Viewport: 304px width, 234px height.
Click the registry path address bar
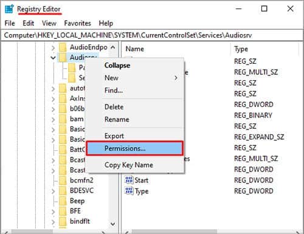point(151,35)
